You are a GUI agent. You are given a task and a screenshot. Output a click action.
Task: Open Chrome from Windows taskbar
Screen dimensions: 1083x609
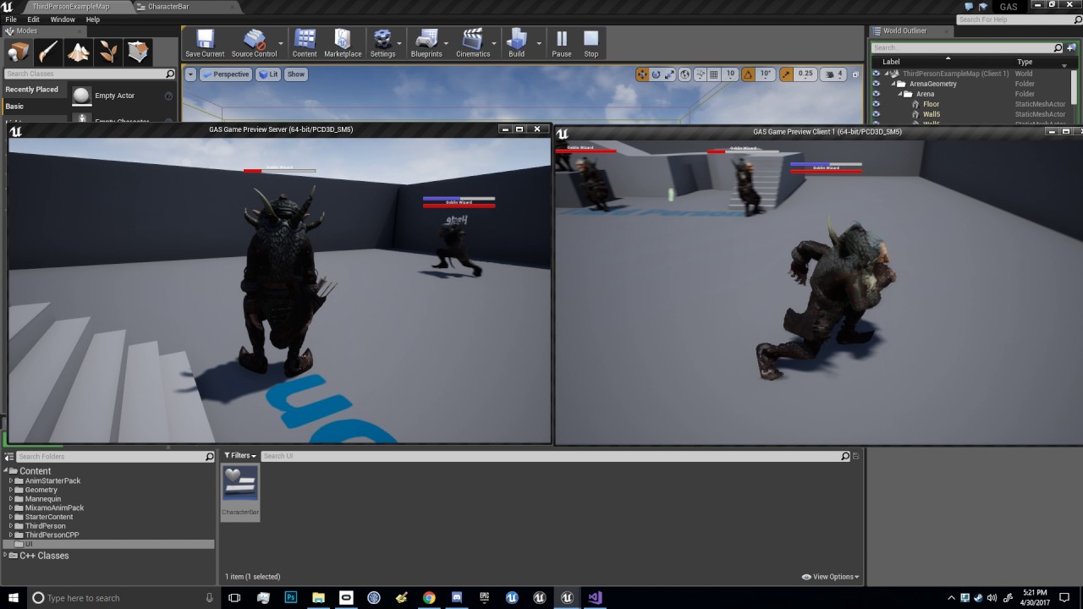coord(429,597)
